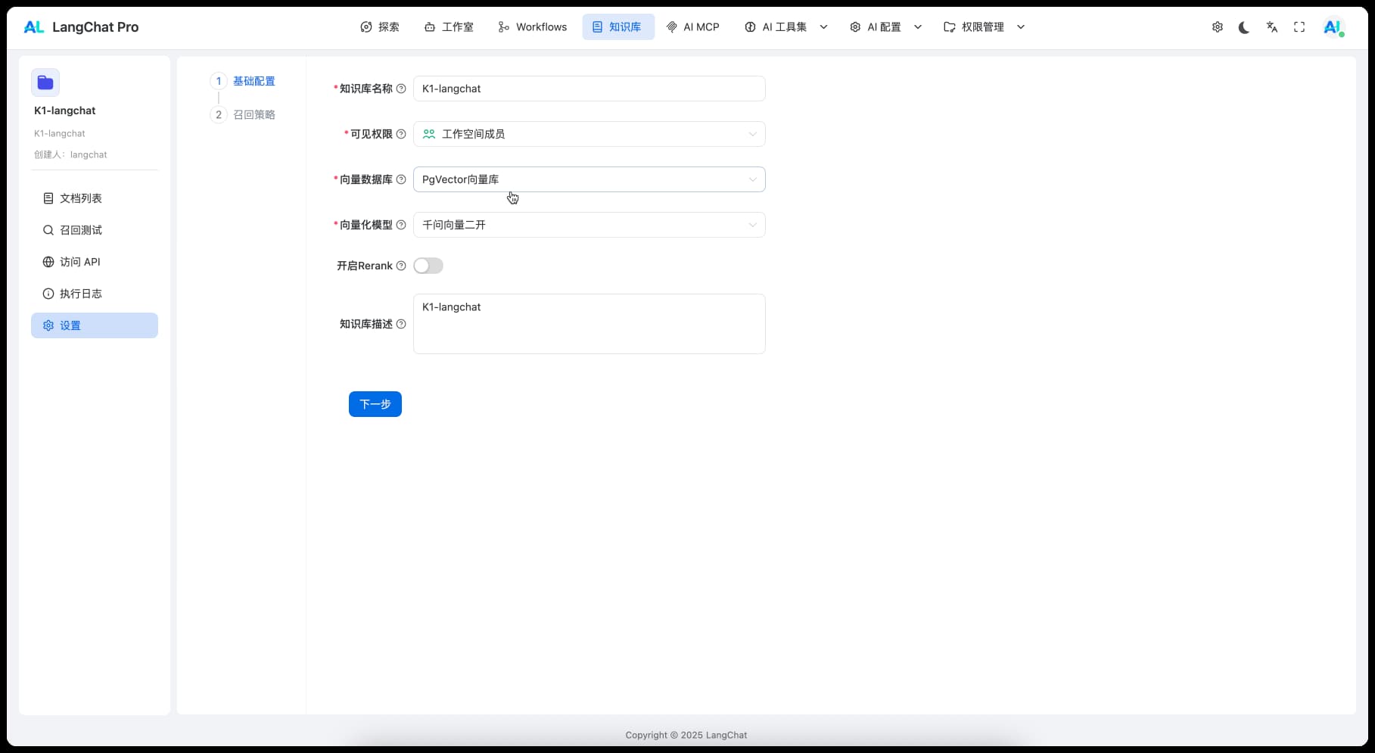This screenshot has width=1375, height=753.
Task: Jump to step 2 召回策略
Action: [x=253, y=115]
